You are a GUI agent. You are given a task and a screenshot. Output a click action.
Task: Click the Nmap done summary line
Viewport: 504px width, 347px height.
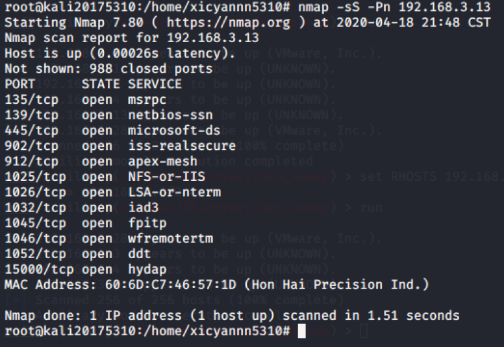(232, 315)
